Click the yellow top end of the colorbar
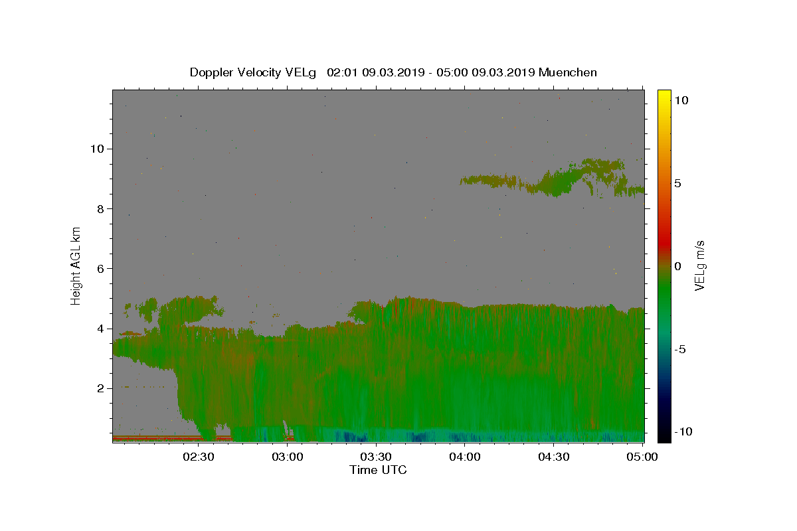Screen dimensions: 797x531 click(x=664, y=94)
